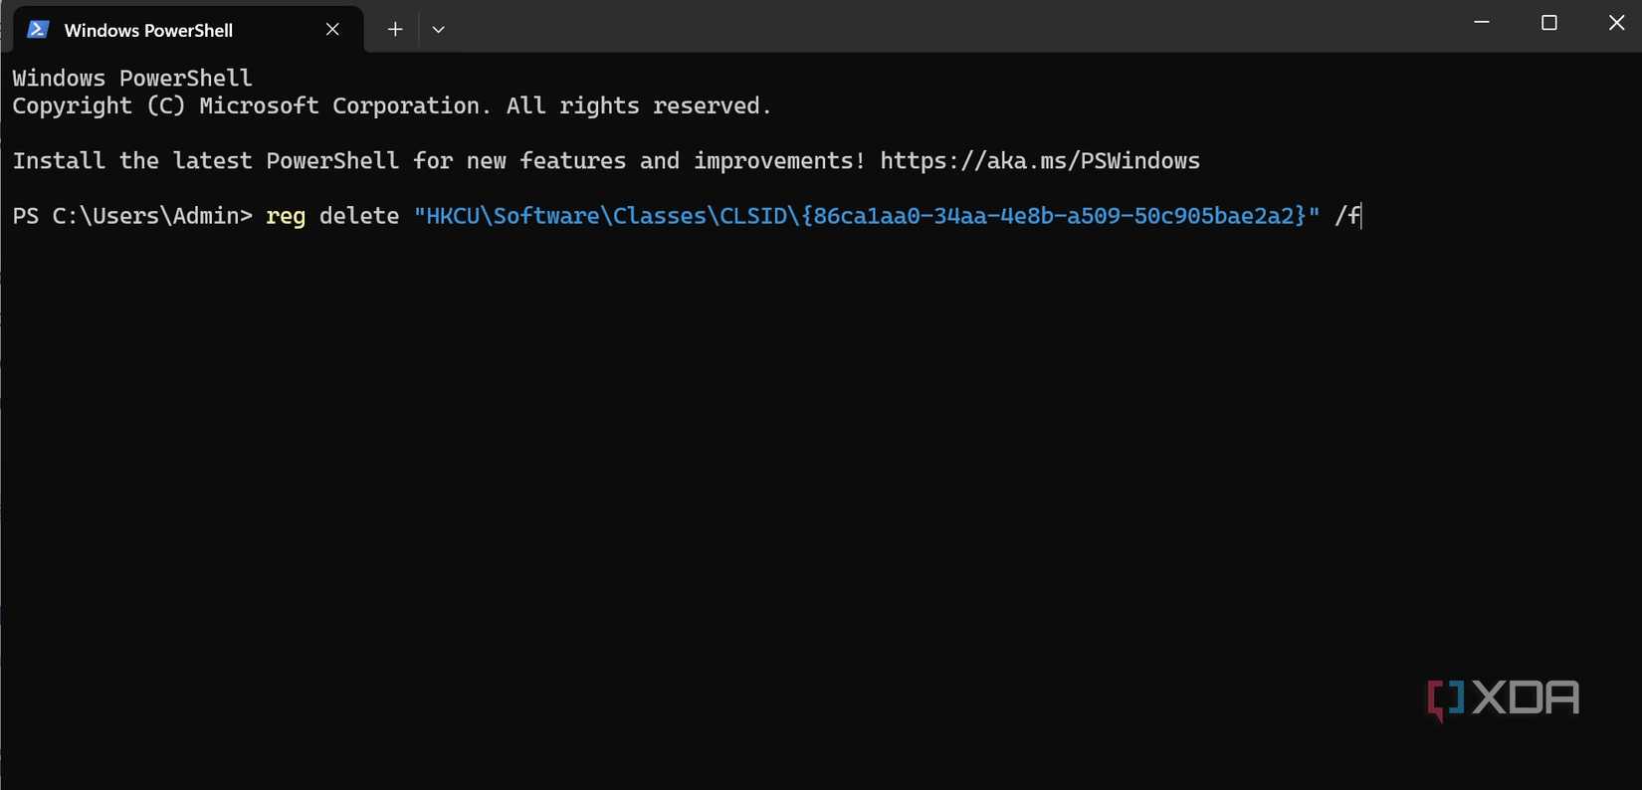Click the PowerShell icon on the tab
Screen dimensions: 1642x790
pyautogui.click(x=38, y=30)
